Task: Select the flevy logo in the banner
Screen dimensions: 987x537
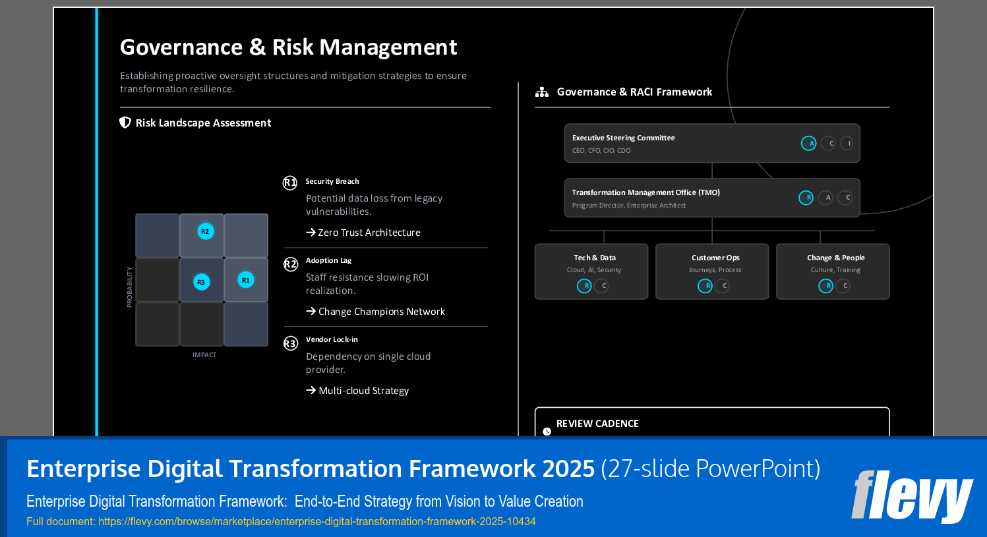Action: [x=912, y=494]
